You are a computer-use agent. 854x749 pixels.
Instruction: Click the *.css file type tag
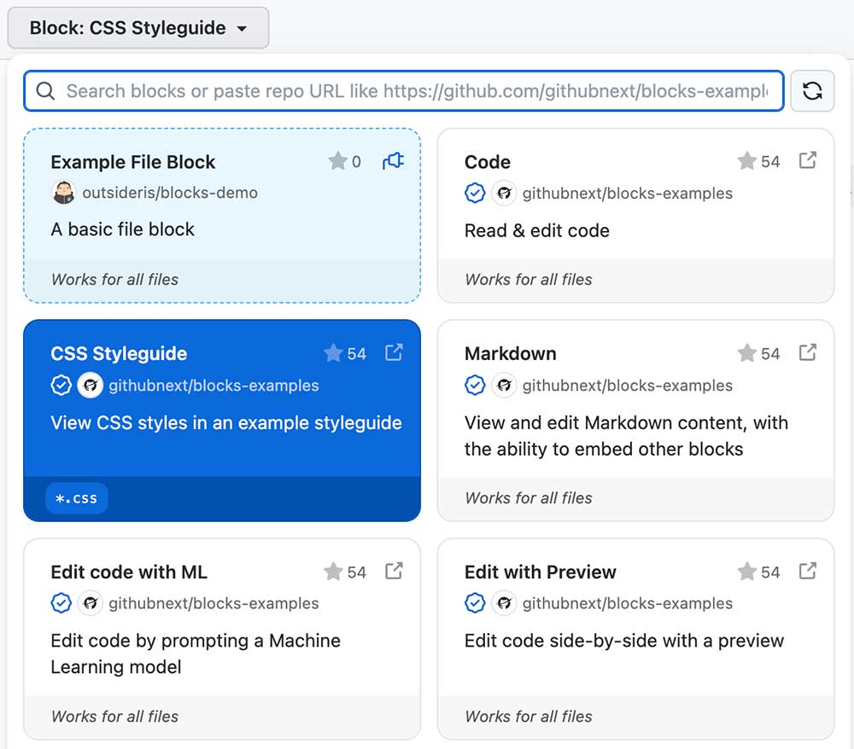pyautogui.click(x=77, y=498)
